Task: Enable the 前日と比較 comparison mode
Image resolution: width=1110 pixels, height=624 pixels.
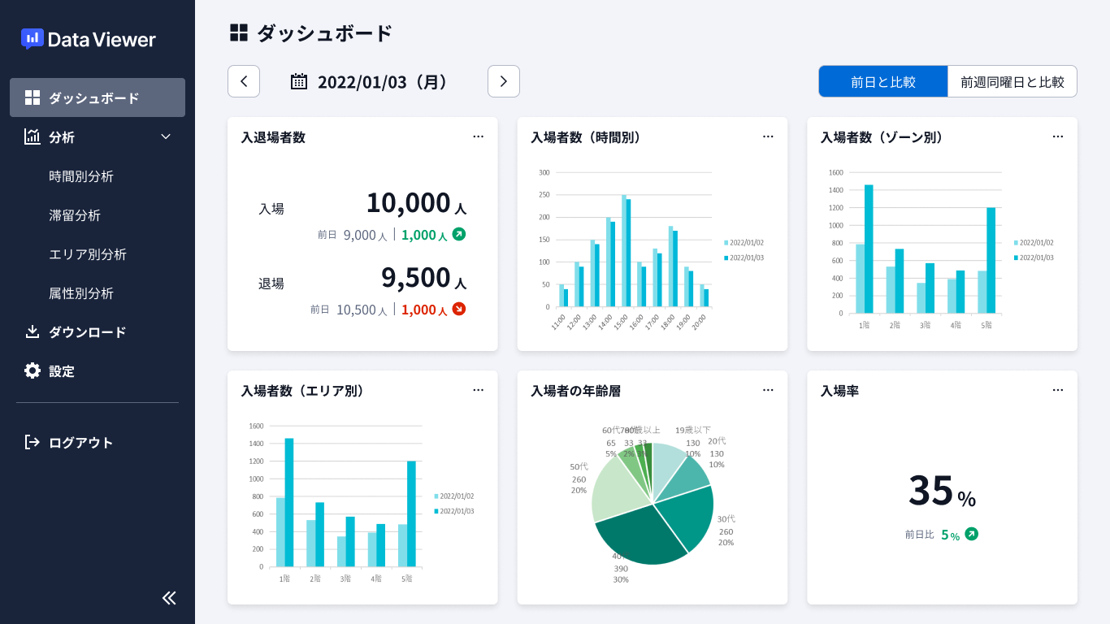Action: coord(883,81)
